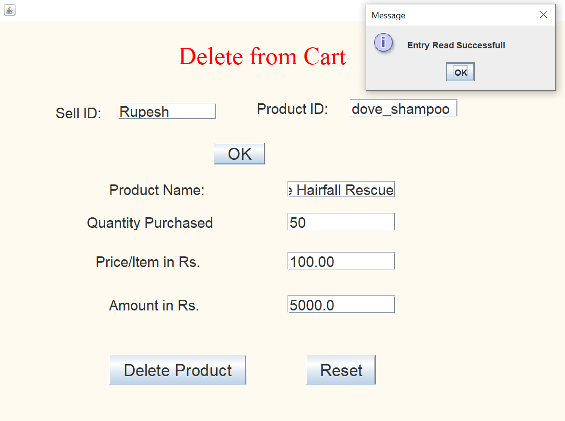Click the Quantity Purchased field showing 50
The height and width of the screenshot is (421, 565).
[341, 222]
